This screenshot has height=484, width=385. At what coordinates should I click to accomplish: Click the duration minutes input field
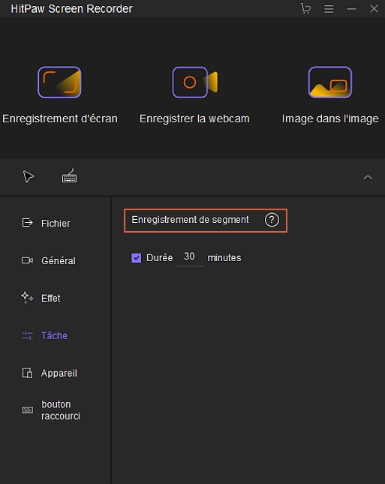[189, 257]
